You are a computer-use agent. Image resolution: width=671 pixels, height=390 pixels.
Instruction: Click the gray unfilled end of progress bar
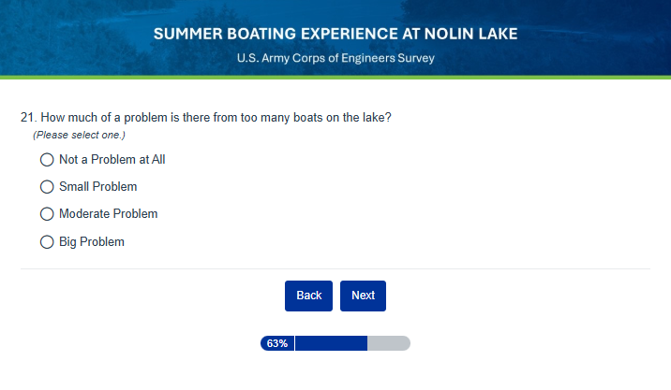(389, 343)
